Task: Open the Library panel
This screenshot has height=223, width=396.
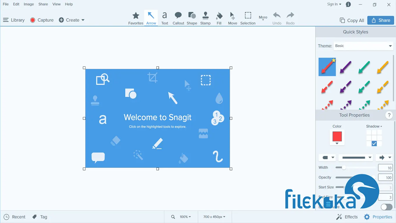Action: coord(14,20)
